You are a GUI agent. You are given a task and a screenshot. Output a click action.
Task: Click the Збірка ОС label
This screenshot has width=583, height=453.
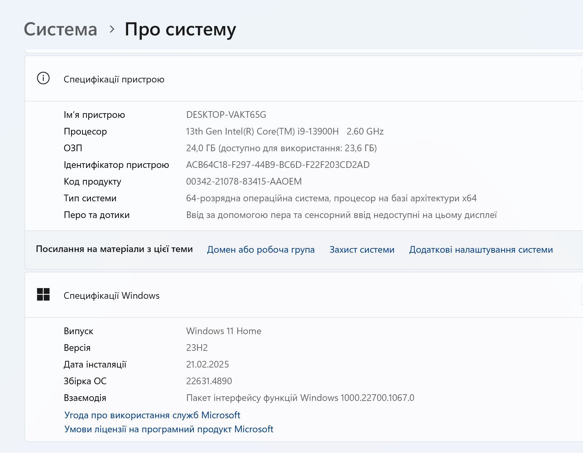[85, 381]
